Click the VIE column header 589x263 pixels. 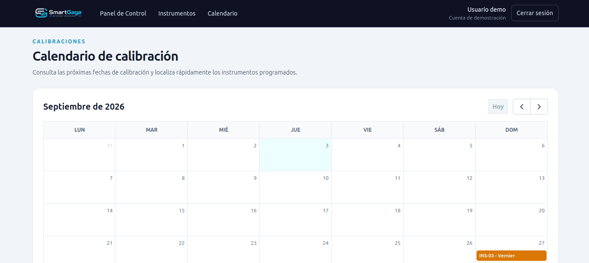coord(367,130)
